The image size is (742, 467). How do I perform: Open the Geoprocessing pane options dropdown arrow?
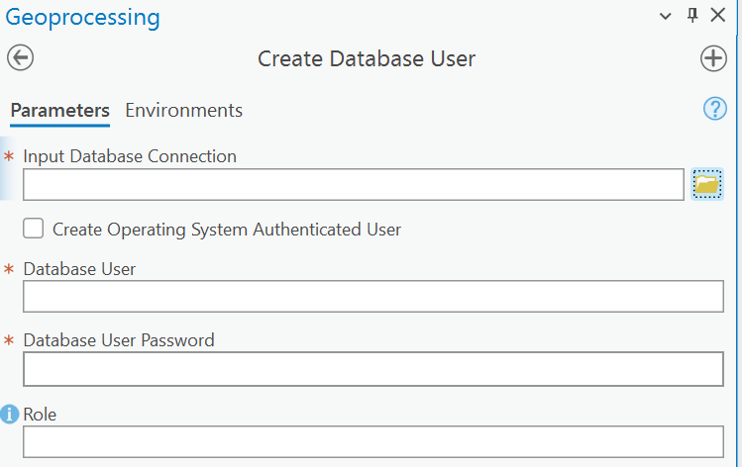(x=666, y=16)
